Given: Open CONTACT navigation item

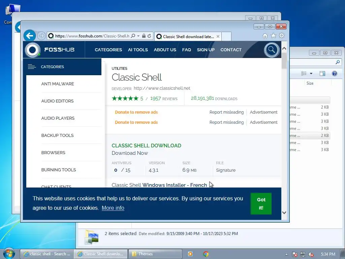Looking at the screenshot, I should 231,50.
